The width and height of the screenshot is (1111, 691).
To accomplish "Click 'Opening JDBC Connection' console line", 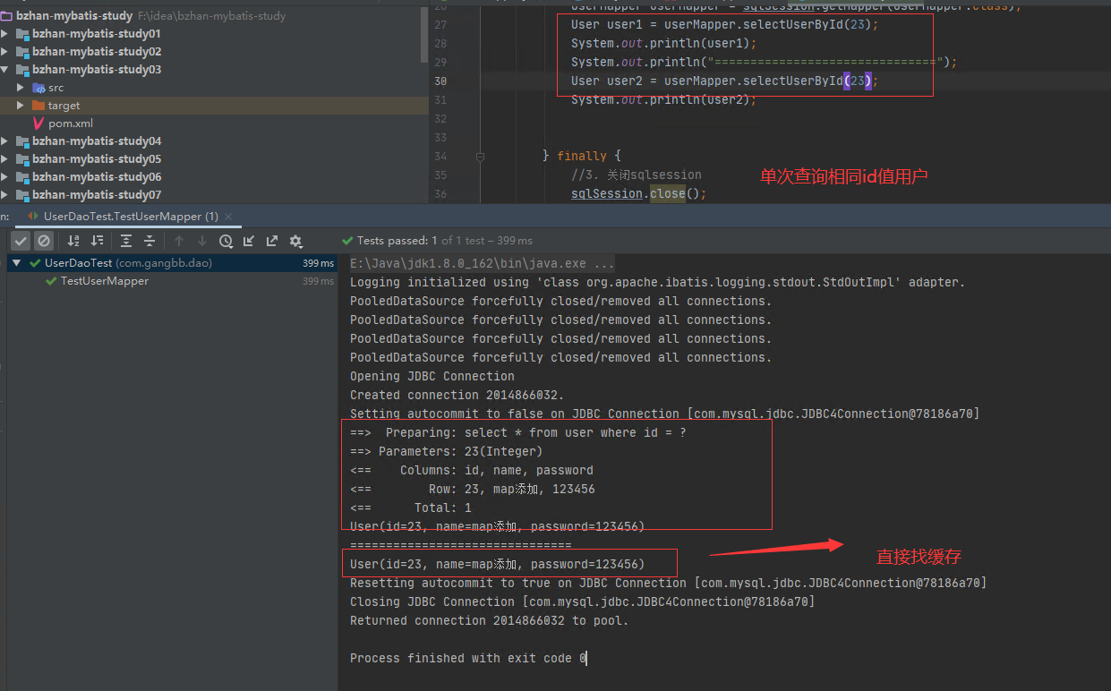I will (x=432, y=376).
